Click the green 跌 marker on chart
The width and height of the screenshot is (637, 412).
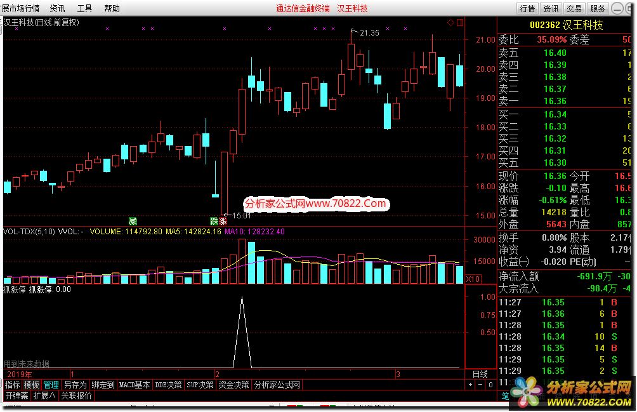(214, 222)
